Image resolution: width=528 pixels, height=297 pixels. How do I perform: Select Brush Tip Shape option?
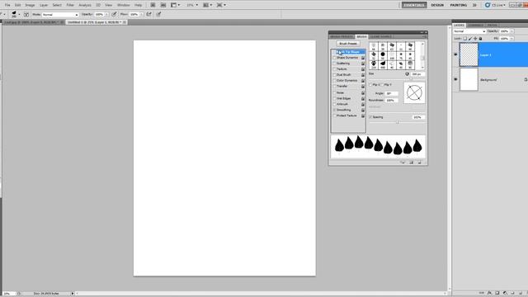pyautogui.click(x=348, y=52)
